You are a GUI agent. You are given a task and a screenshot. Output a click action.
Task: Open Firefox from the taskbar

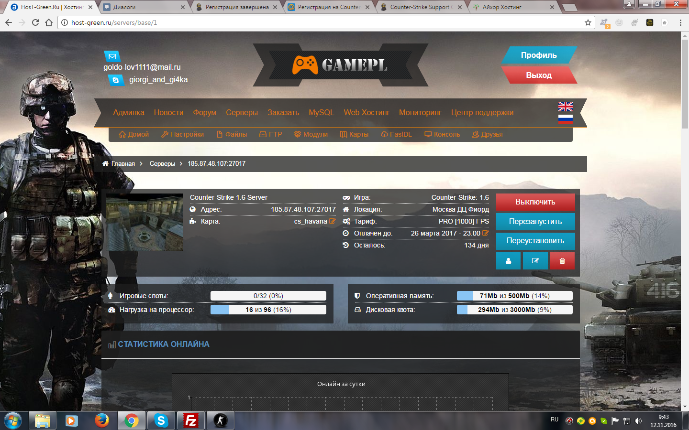101,420
